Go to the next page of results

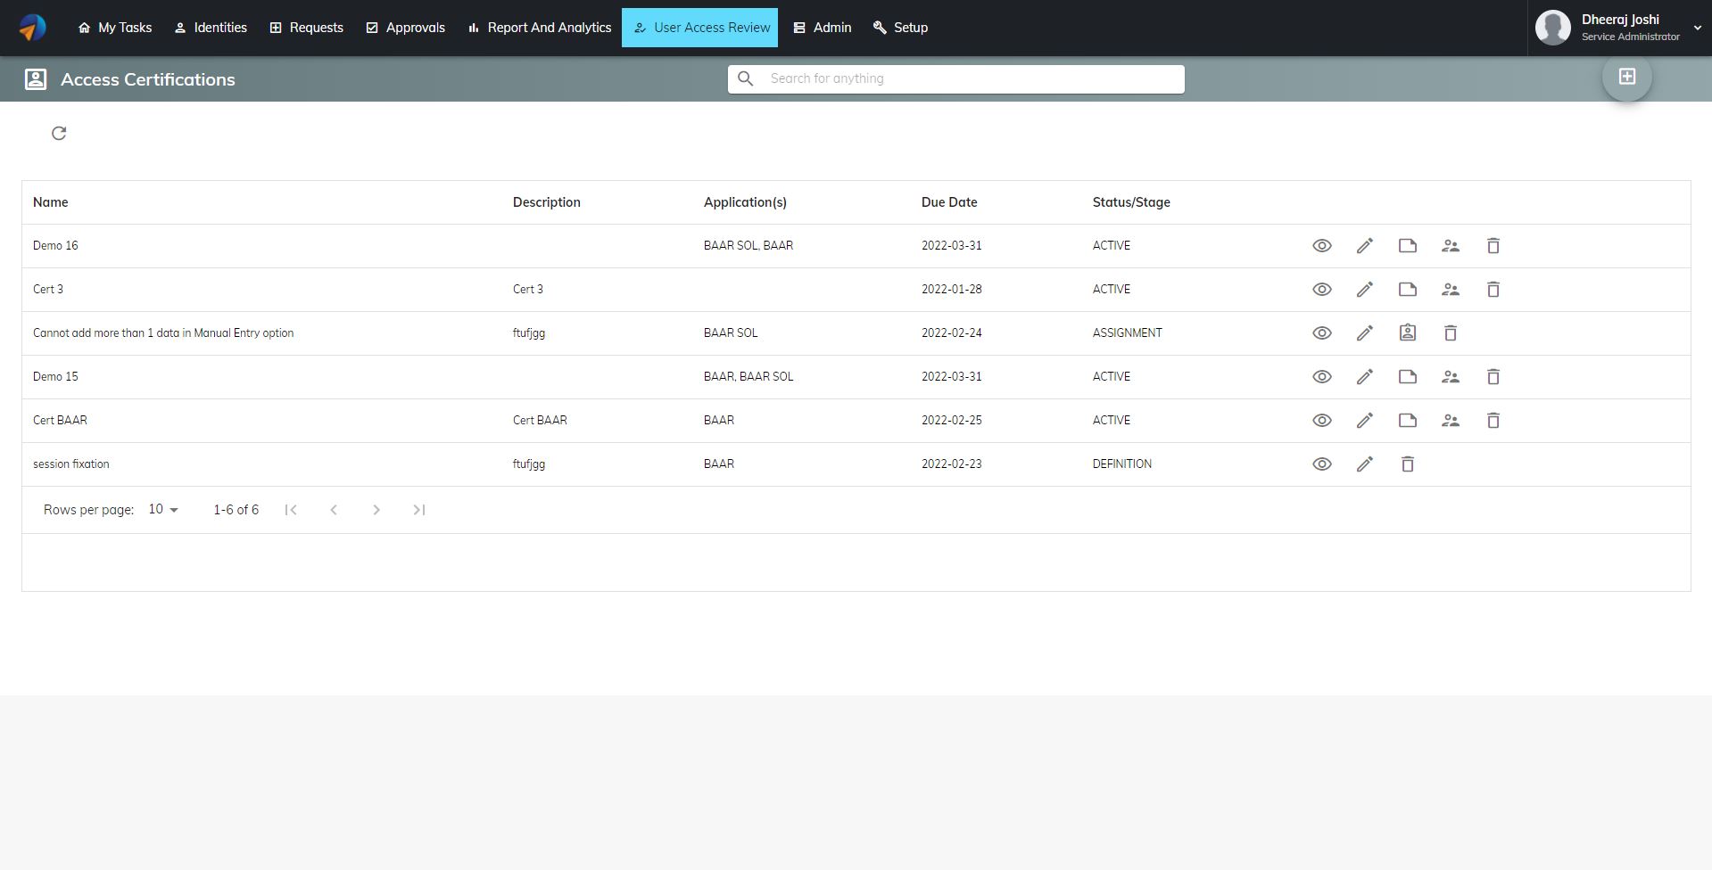[x=376, y=509]
